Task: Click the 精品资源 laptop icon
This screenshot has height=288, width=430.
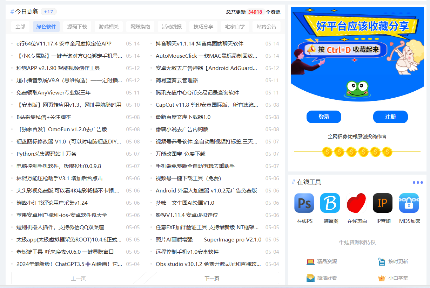Action: pyautogui.click(x=310, y=261)
